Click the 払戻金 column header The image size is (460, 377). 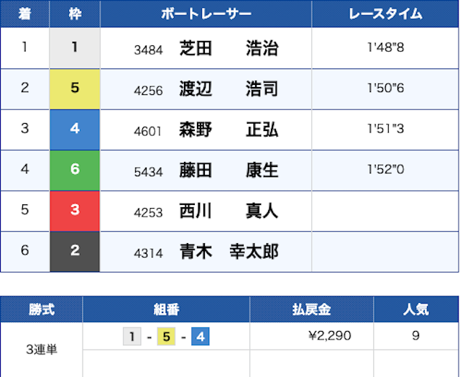pos(311,309)
